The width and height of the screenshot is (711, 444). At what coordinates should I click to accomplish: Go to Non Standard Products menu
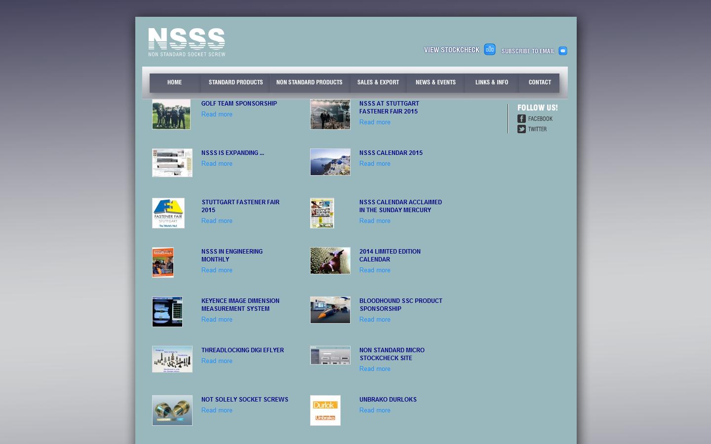pos(309,82)
